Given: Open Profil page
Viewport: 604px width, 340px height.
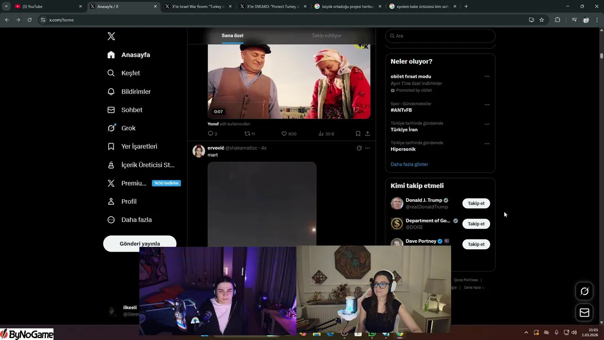Looking at the screenshot, I should tap(122, 201).
